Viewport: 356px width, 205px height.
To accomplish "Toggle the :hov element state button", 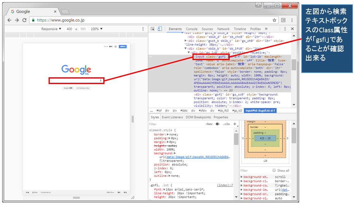I will pyautogui.click(x=209, y=124).
